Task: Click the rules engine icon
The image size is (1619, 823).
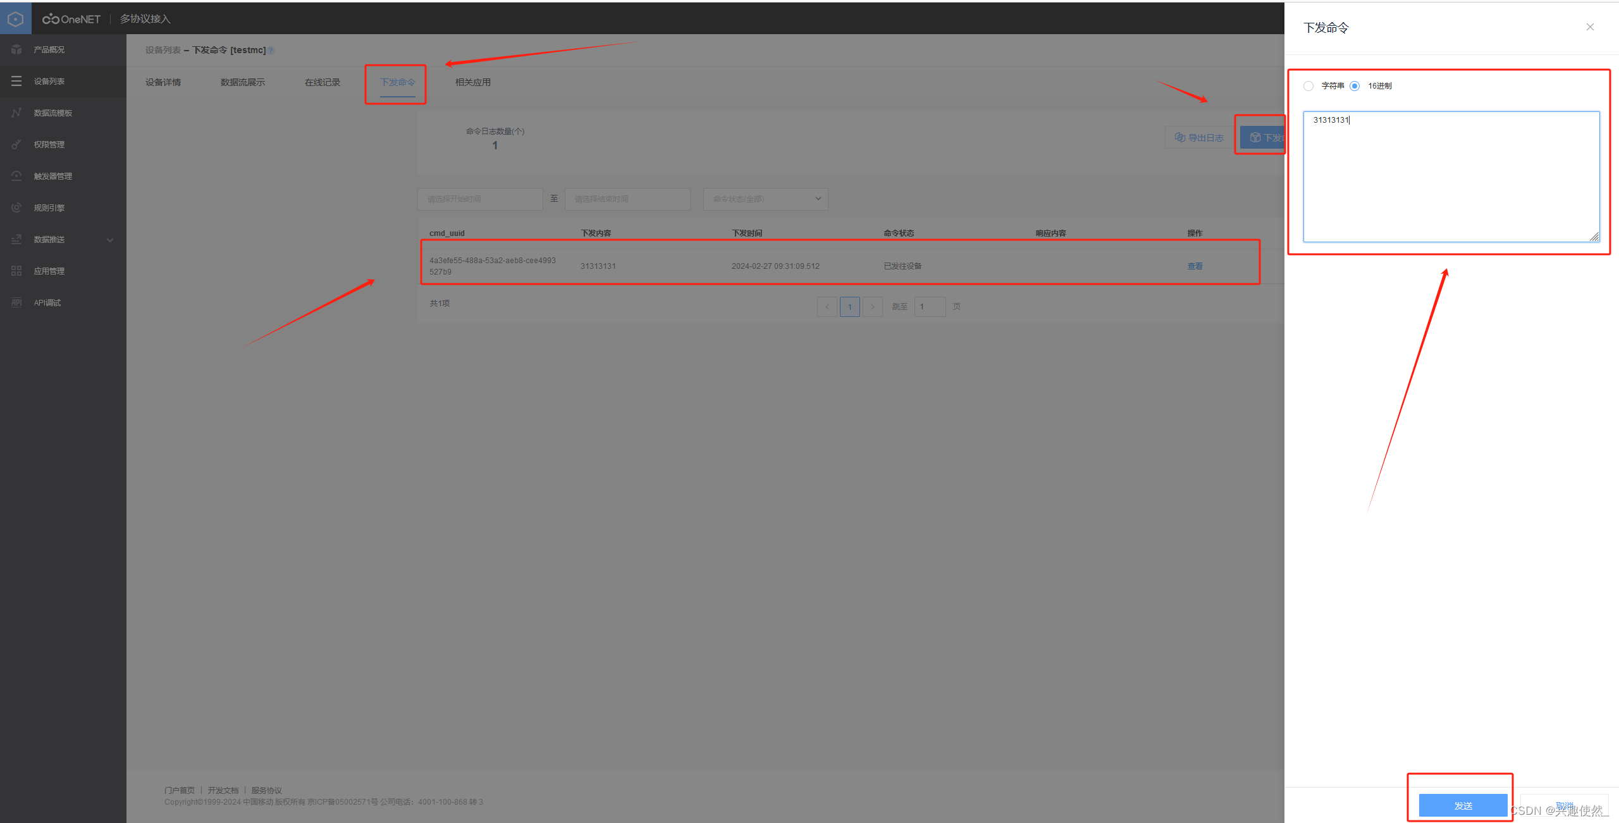Action: [16, 207]
